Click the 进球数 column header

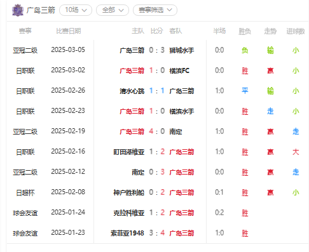pos(296,31)
